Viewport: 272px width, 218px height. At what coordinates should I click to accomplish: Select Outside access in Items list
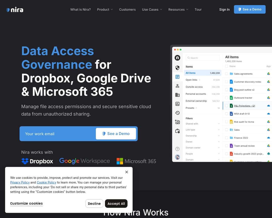tap(202, 87)
